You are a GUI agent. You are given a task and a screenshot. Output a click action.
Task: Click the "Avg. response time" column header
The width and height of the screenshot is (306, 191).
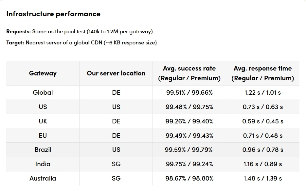pyautogui.click(x=263, y=73)
